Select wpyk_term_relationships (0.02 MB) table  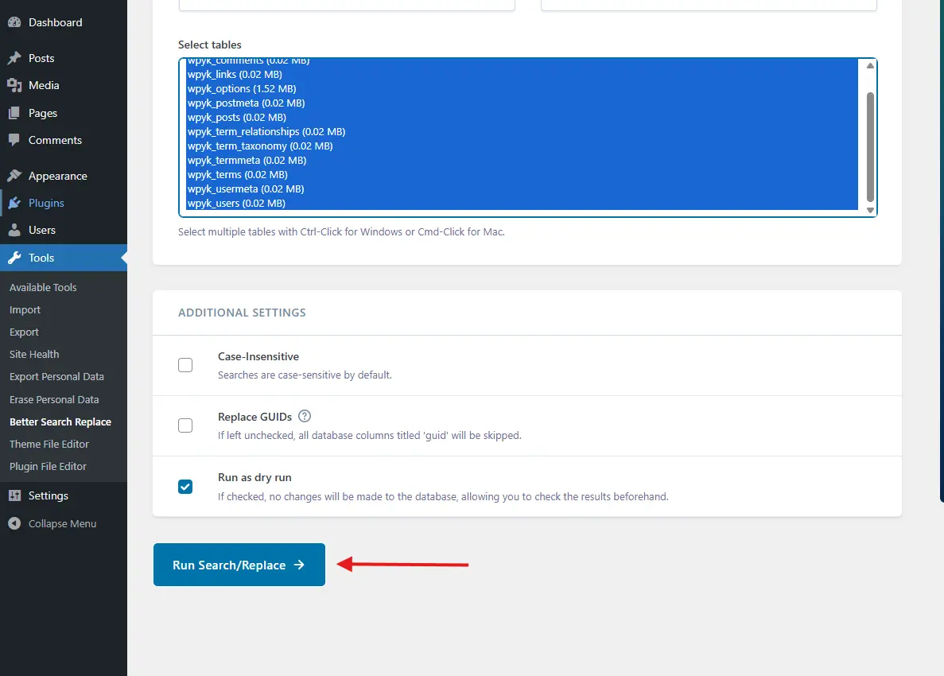coord(522,131)
